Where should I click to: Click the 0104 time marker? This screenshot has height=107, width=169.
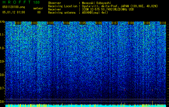[x=66, y=23]
